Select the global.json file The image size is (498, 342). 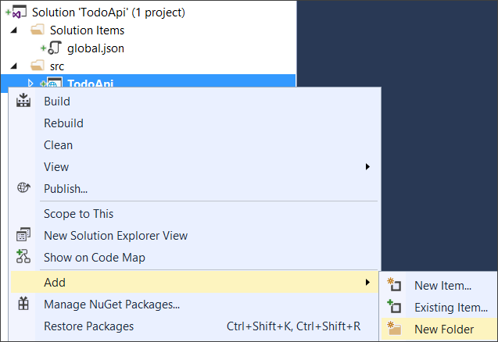click(x=95, y=48)
